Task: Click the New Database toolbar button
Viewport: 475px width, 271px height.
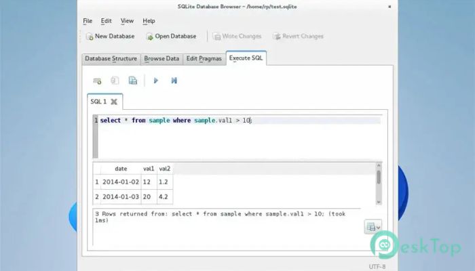Action: click(x=110, y=37)
